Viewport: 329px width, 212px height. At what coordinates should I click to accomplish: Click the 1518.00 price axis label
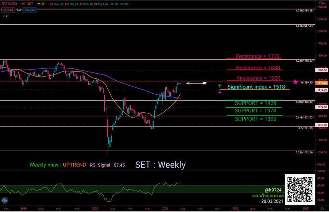coord(322,90)
